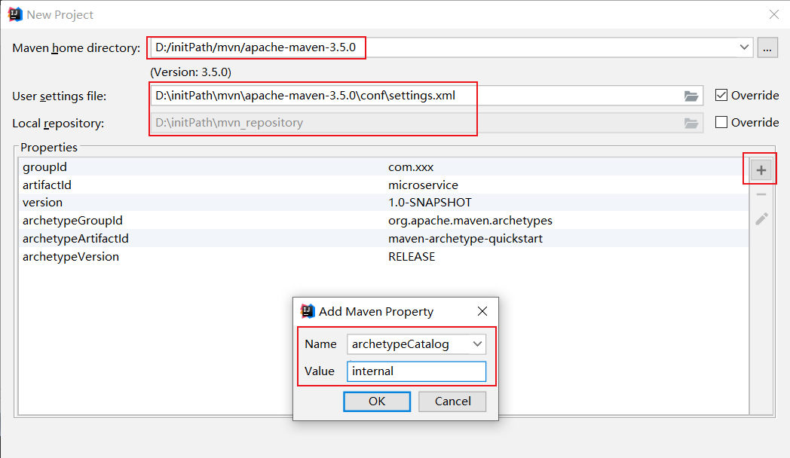Close the Add Maven Property dialog
Screen dimensions: 790x458
click(x=482, y=312)
